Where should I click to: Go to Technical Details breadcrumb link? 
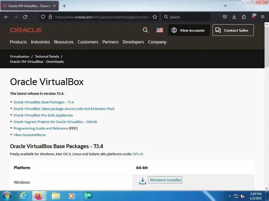click(x=47, y=57)
